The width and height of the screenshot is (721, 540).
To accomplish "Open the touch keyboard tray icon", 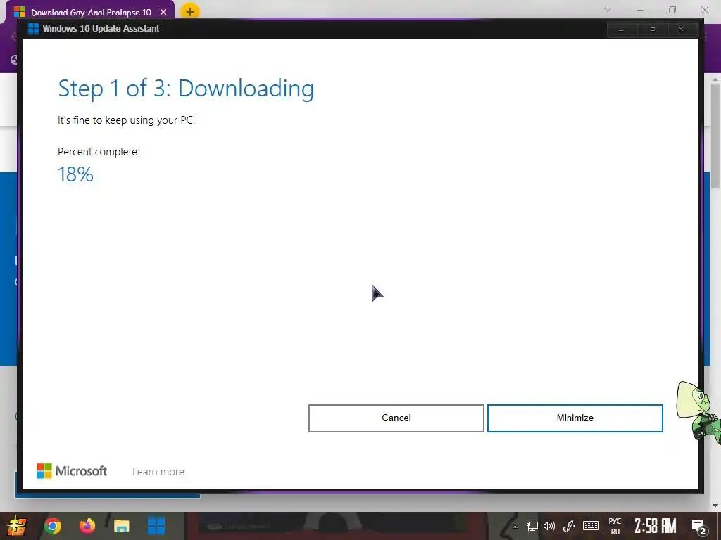I will (591, 526).
